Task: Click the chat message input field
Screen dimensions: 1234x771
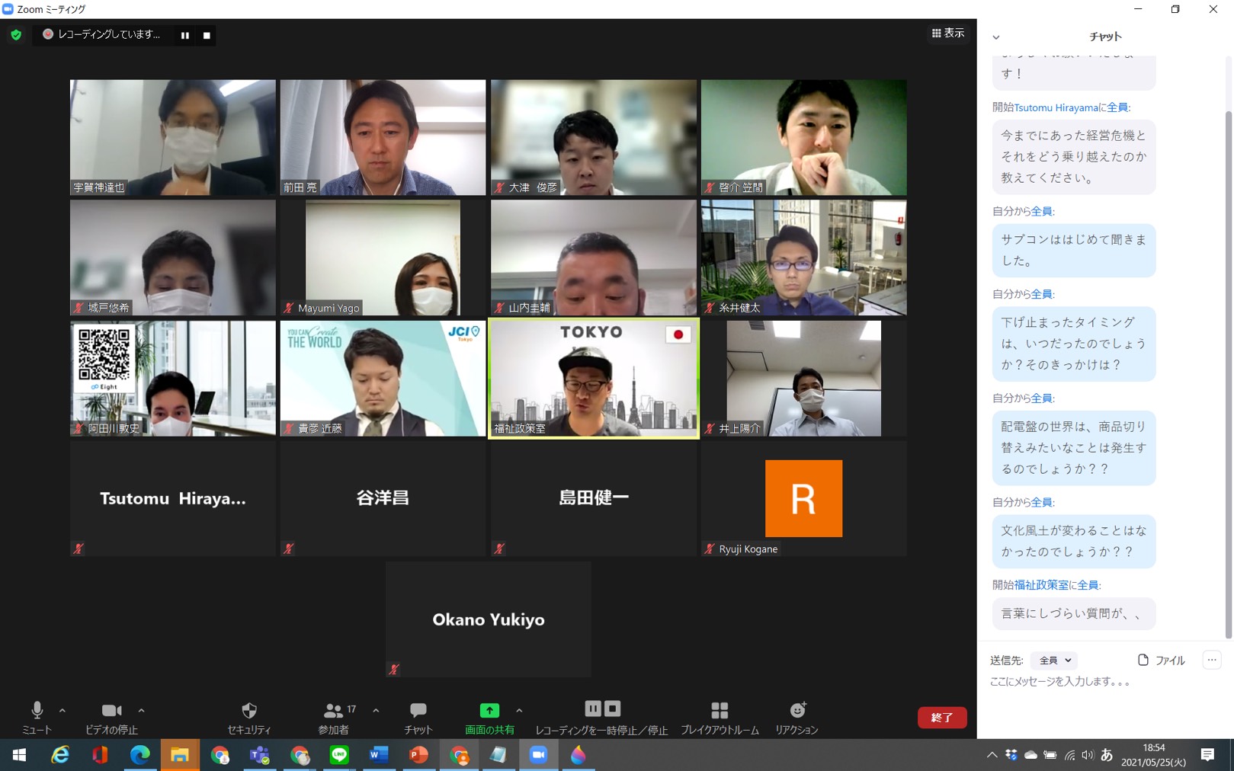Action: coord(1098,682)
